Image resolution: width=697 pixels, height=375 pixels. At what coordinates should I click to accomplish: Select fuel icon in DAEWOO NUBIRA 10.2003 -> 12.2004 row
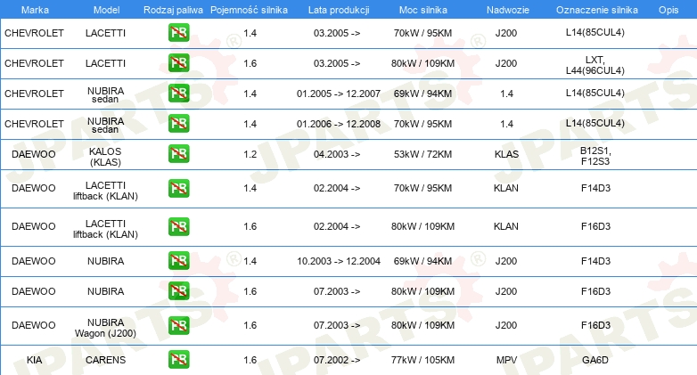tap(178, 260)
